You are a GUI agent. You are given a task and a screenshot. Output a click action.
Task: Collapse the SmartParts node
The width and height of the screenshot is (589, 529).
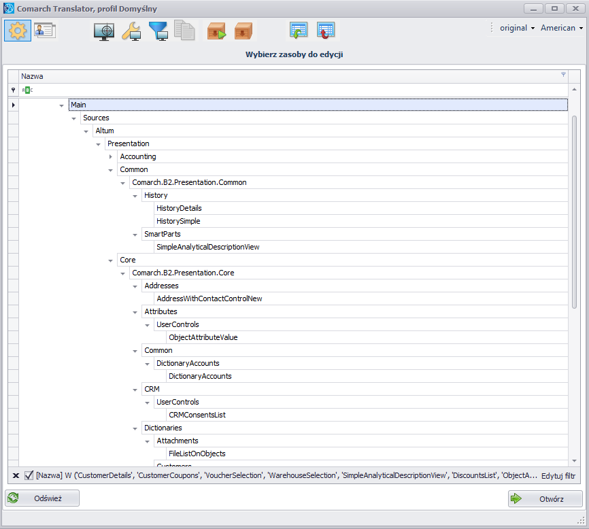[x=135, y=235]
